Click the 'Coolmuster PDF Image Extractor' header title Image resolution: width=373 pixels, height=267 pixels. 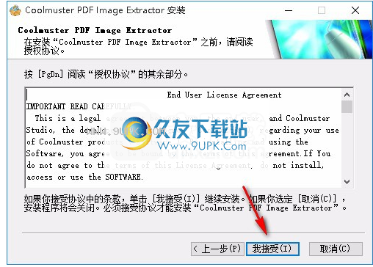pyautogui.click(x=95, y=30)
